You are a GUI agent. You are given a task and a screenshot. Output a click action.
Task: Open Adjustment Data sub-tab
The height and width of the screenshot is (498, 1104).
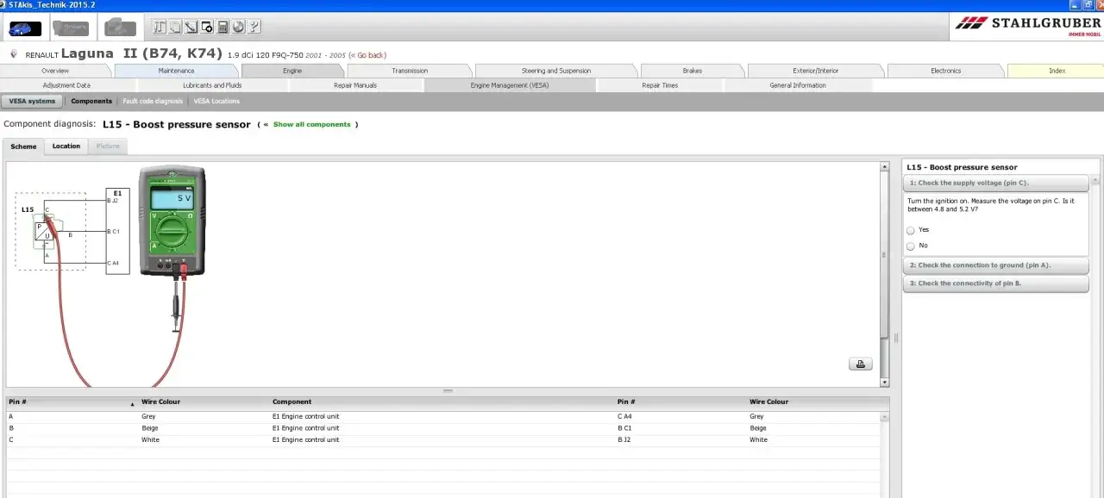pyautogui.click(x=66, y=85)
